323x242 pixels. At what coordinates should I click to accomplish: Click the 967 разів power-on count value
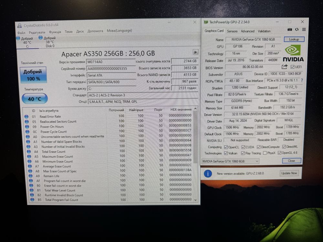[x=184, y=81]
